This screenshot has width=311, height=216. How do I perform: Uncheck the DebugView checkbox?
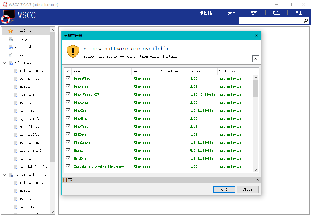tap(68, 79)
